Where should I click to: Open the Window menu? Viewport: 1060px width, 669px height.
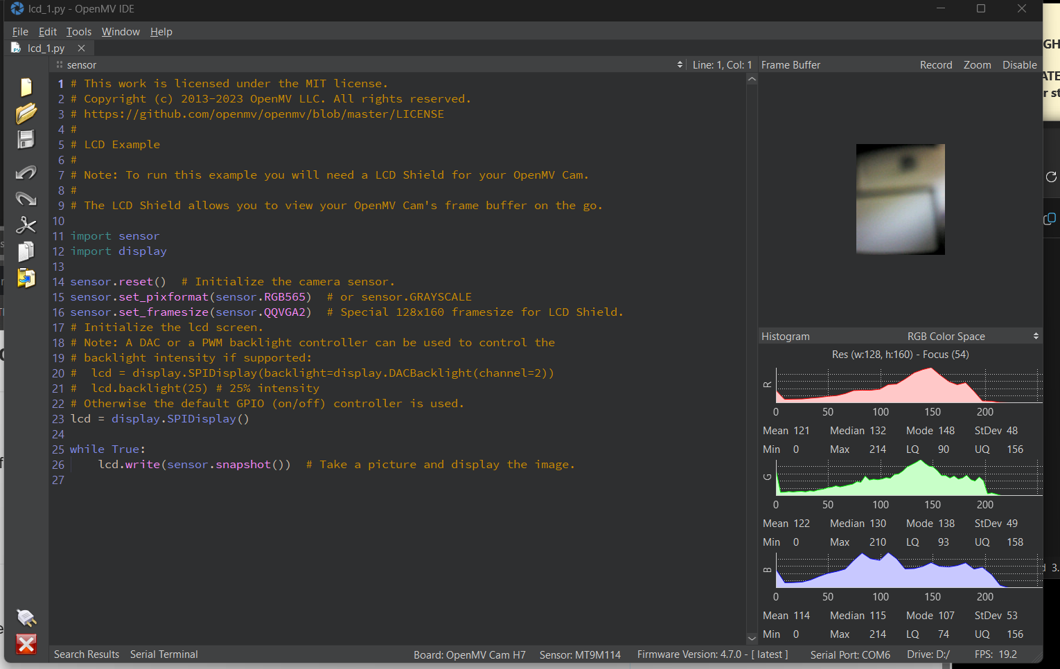point(121,32)
